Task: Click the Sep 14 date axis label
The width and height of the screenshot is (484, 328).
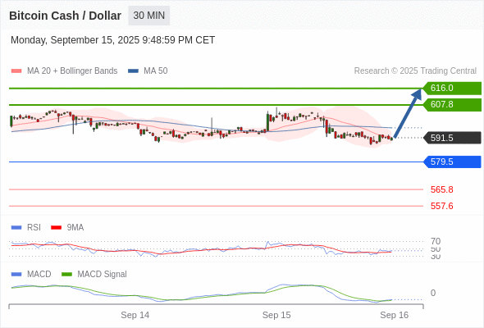Action: tap(135, 315)
